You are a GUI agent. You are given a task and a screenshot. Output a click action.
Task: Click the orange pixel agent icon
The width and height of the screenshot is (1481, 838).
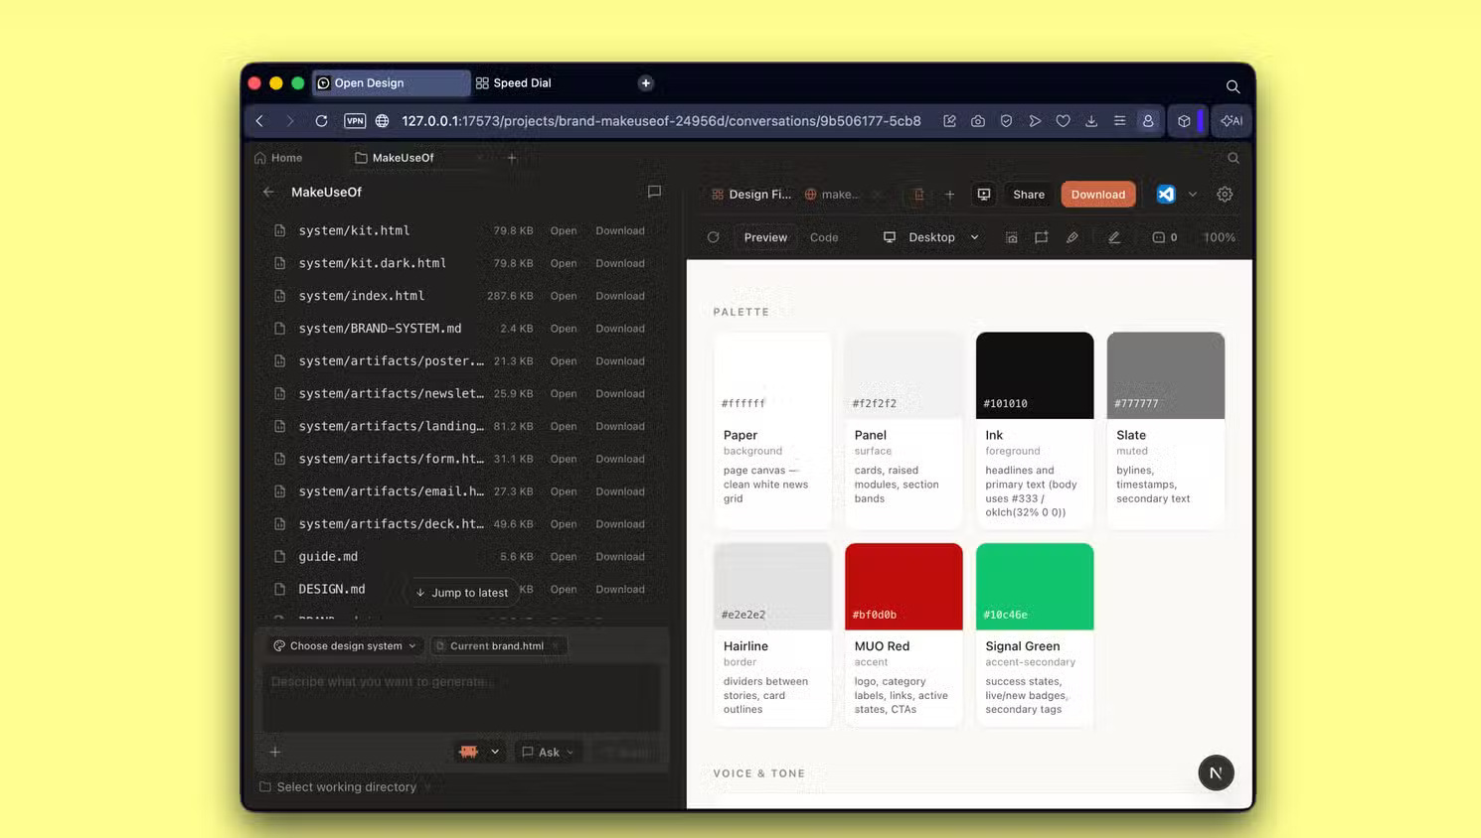(x=468, y=752)
